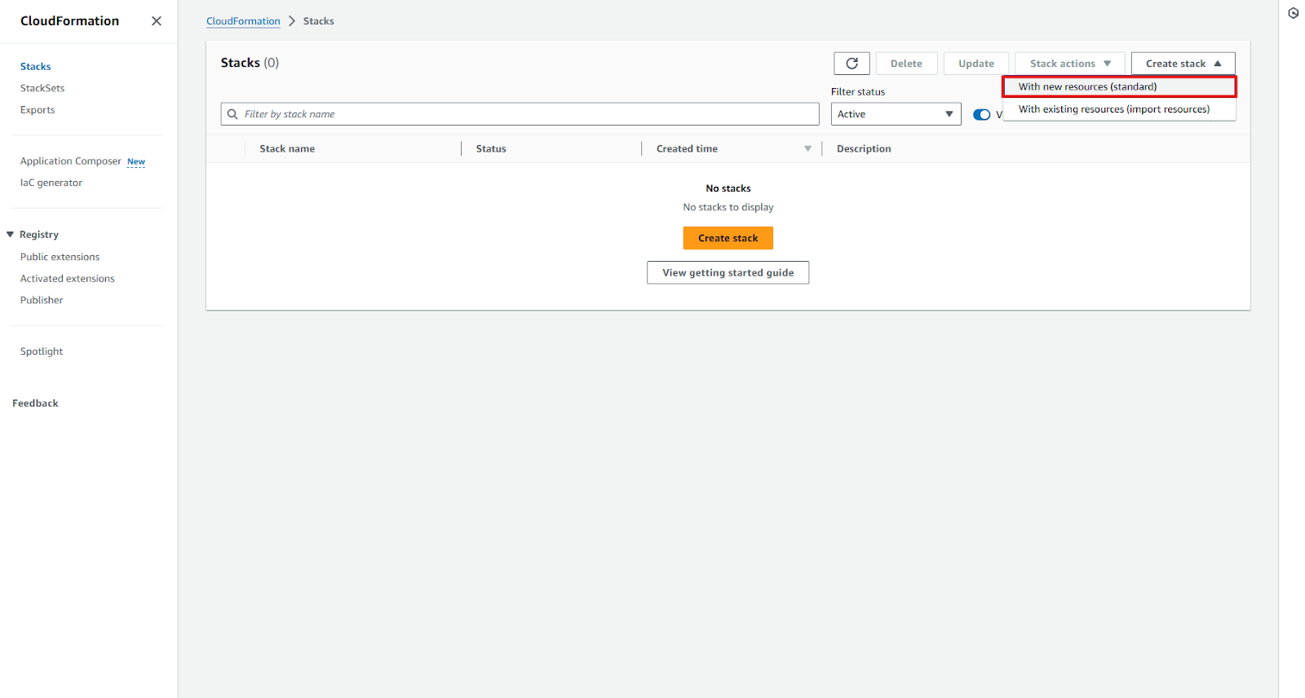1305x698 pixels.
Task: Sort by Created time arrow icon
Action: click(x=807, y=148)
